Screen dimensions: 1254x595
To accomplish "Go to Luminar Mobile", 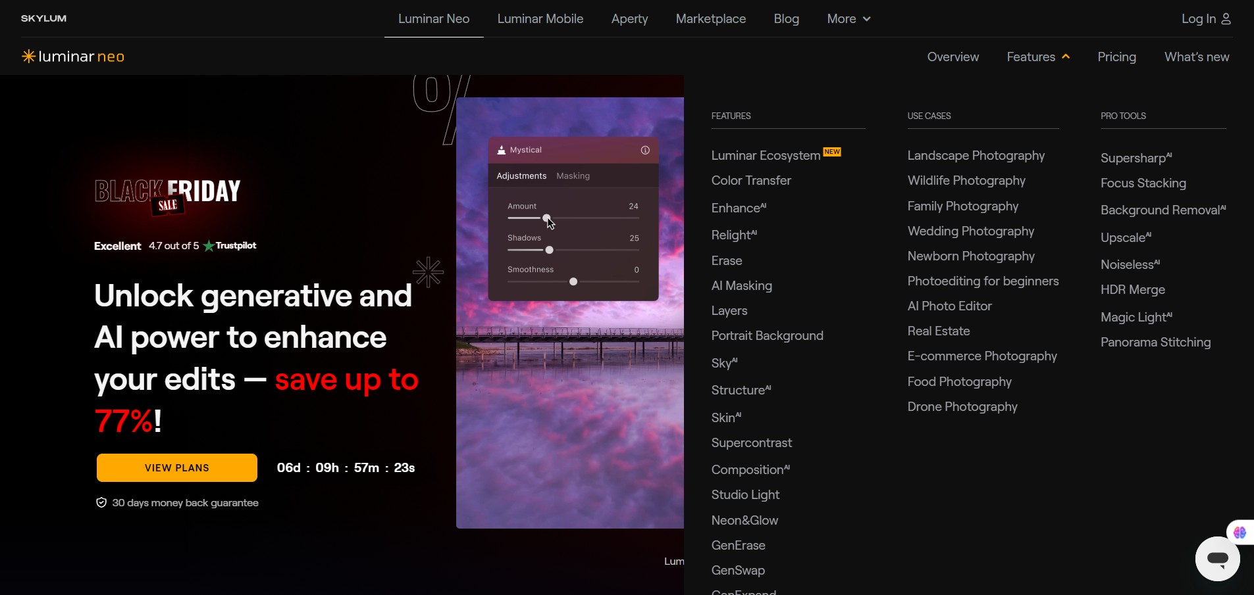I will coord(540,19).
